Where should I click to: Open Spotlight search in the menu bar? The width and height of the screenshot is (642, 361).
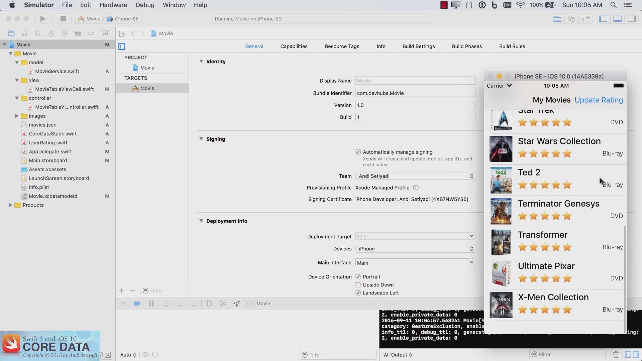613,5
